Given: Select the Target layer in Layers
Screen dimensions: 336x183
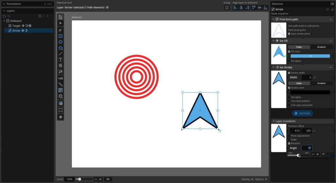Looking at the screenshot, I should coord(16,26).
